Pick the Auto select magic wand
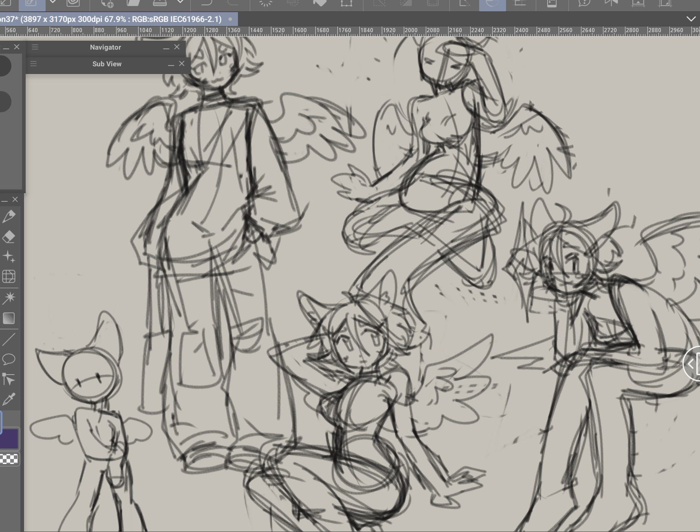700x532 pixels. click(x=9, y=298)
